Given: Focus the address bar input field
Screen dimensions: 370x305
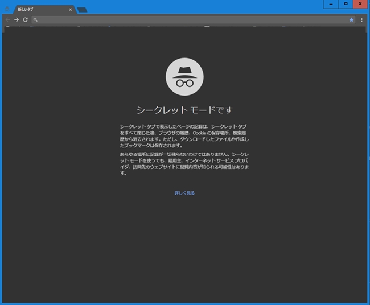Looking at the screenshot, I should pyautogui.click(x=188, y=19).
